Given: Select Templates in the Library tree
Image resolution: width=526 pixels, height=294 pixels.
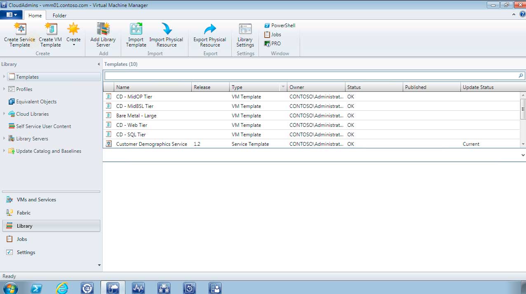Looking at the screenshot, I should (54, 77).
